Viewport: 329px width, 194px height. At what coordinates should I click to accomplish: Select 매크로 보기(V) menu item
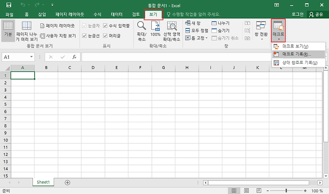click(x=298, y=47)
